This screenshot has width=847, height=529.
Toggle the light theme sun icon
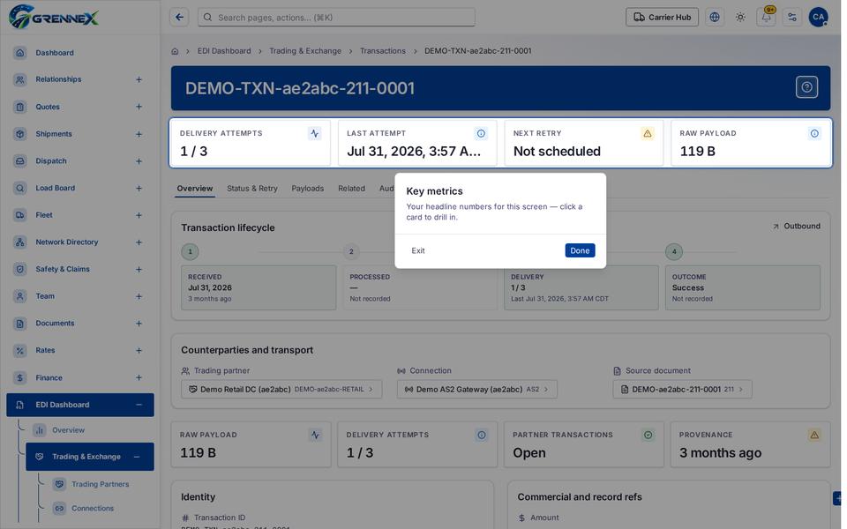740,18
